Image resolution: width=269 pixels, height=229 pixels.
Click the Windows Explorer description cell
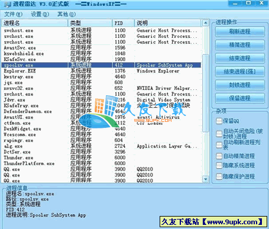158,71
